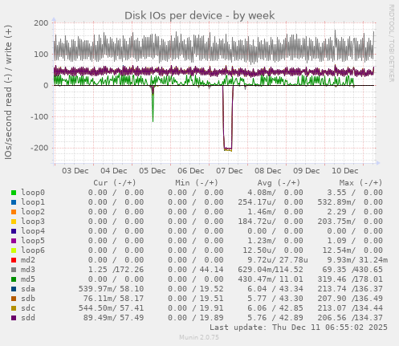Click the md2 Avg value '9.72u/ 27.78u'
The width and height of the screenshot is (399, 346).
278,260
